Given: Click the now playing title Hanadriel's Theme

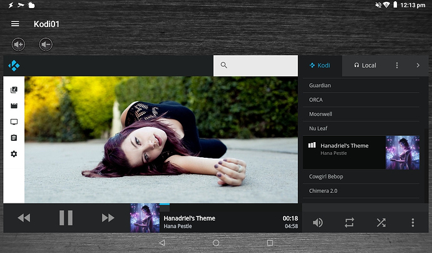Looking at the screenshot, I should click(190, 219).
